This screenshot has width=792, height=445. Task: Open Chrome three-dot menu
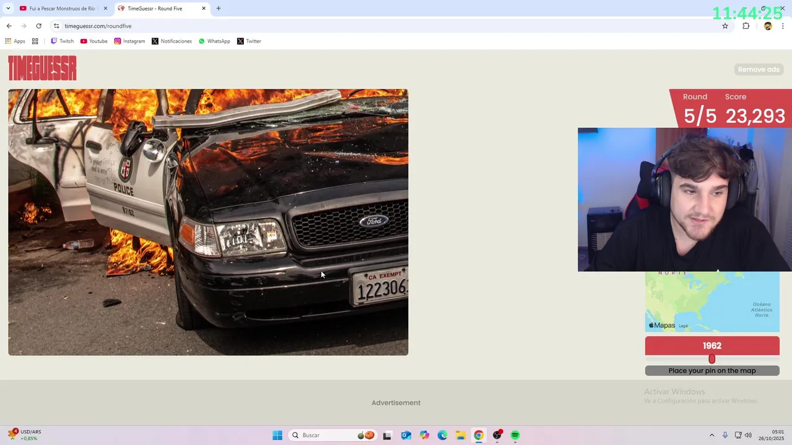[x=783, y=26]
